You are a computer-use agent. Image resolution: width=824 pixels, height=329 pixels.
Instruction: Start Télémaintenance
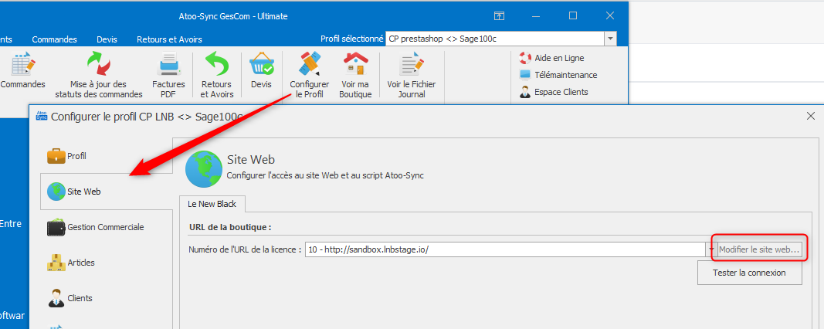(x=558, y=75)
